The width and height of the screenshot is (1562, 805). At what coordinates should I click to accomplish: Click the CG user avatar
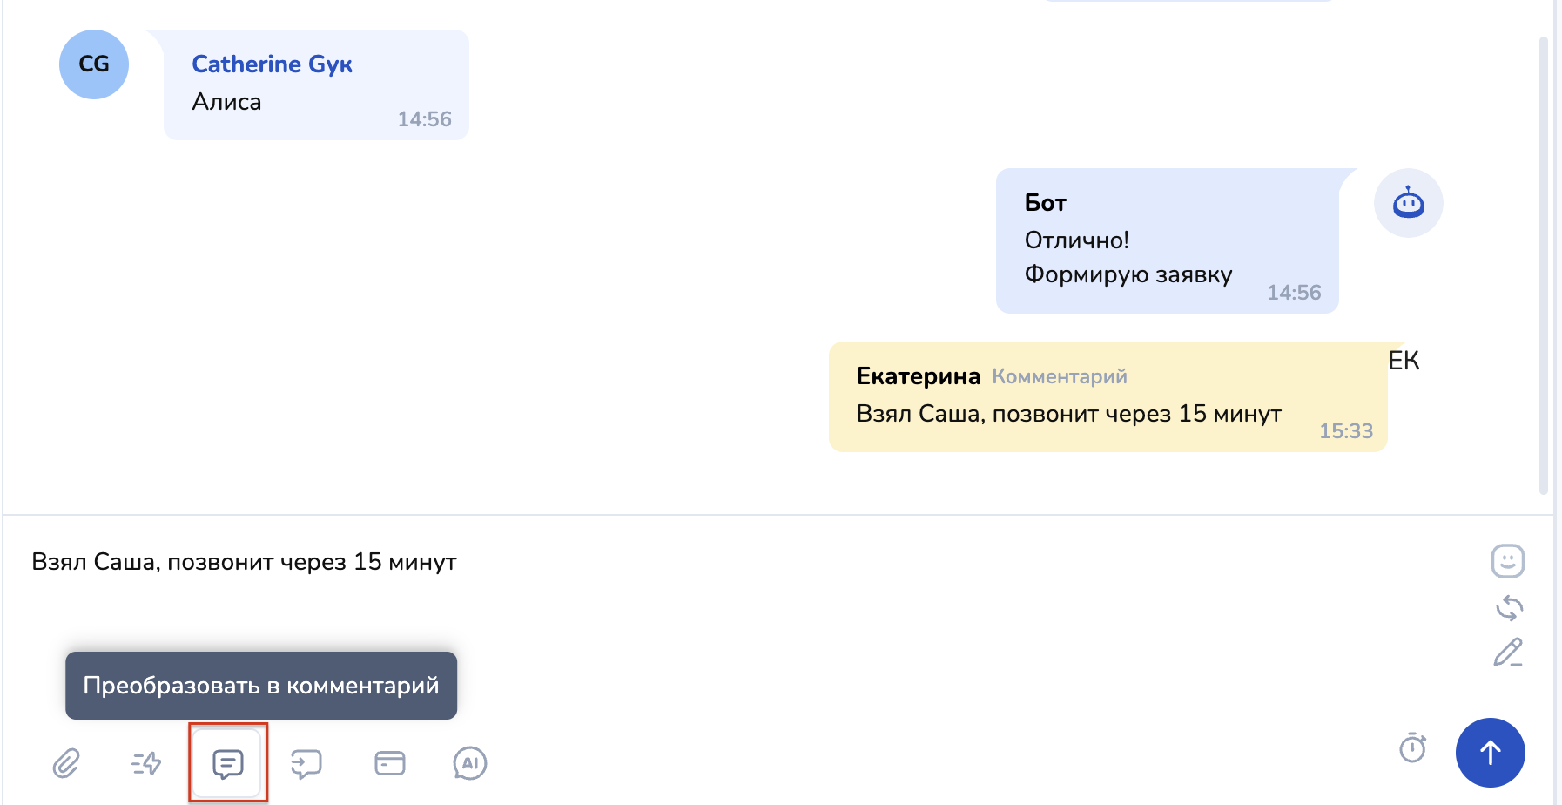click(x=94, y=64)
